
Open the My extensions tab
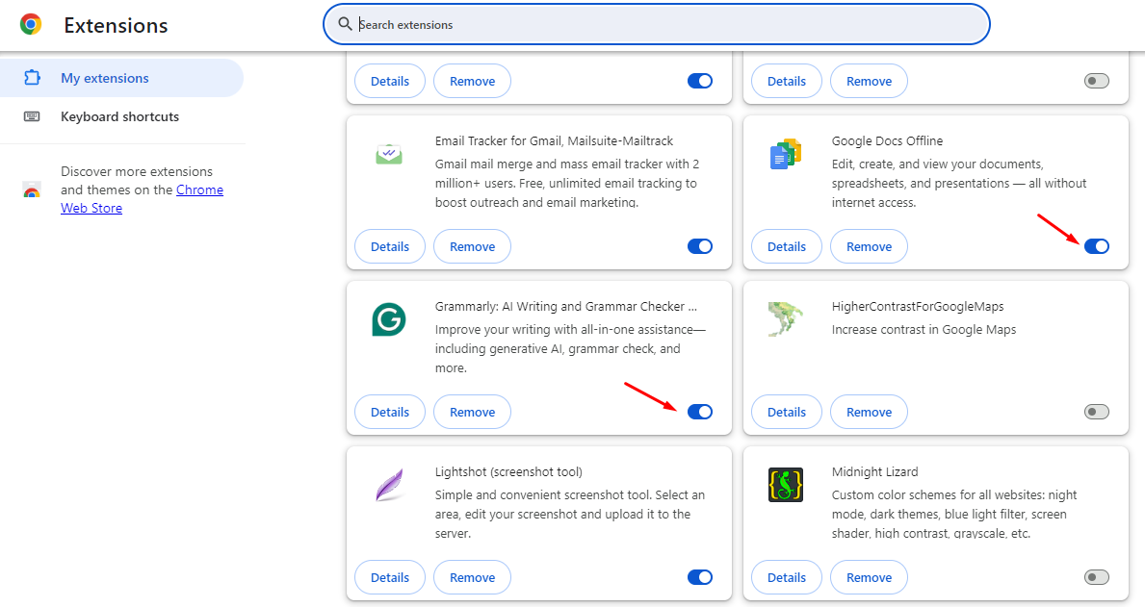[104, 78]
